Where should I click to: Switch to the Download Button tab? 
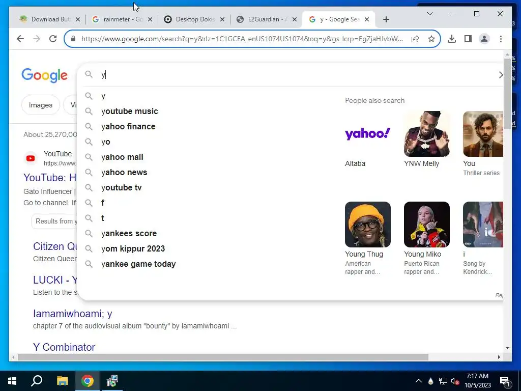(50, 19)
